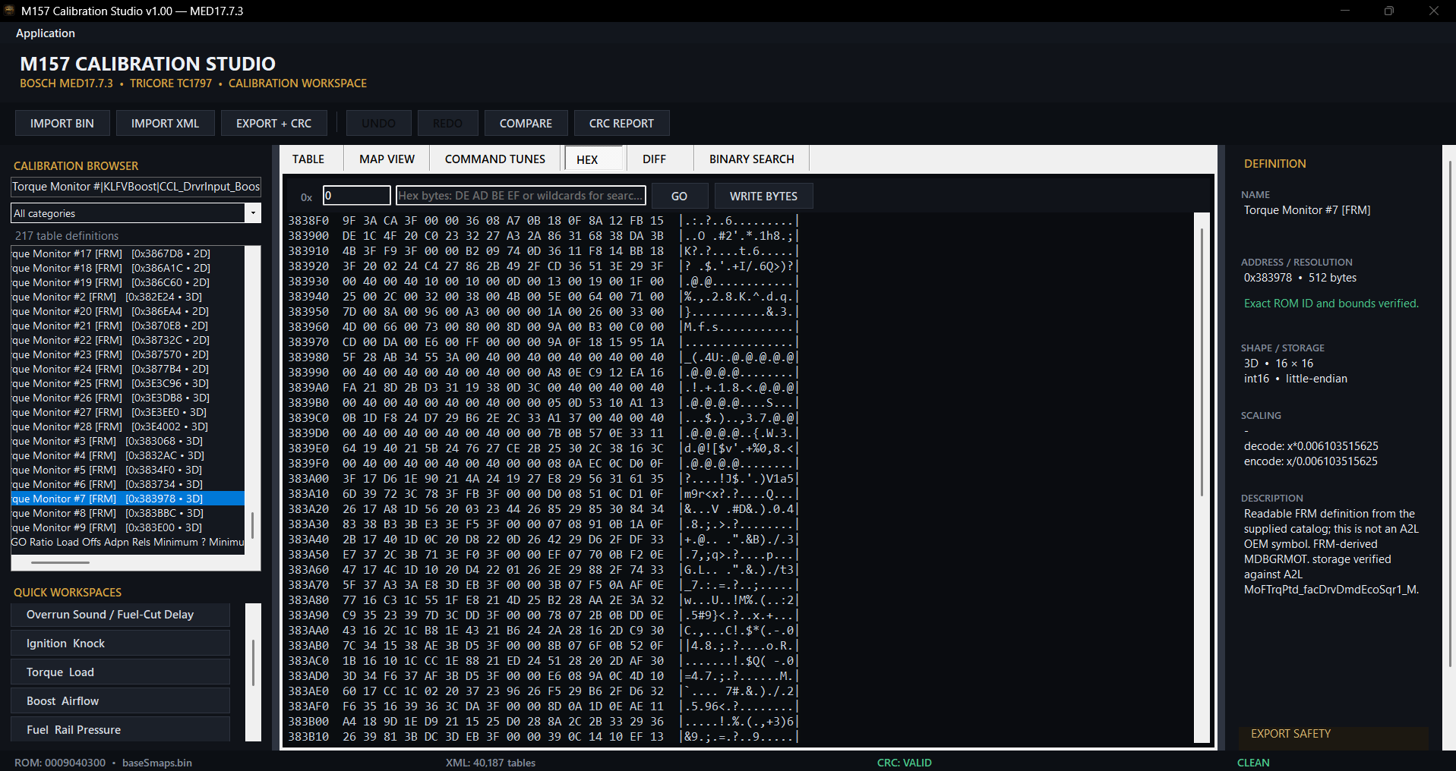Image resolution: width=1456 pixels, height=771 pixels.
Task: Click the 'XML: 40,187 tables' status text
Action: tap(490, 763)
